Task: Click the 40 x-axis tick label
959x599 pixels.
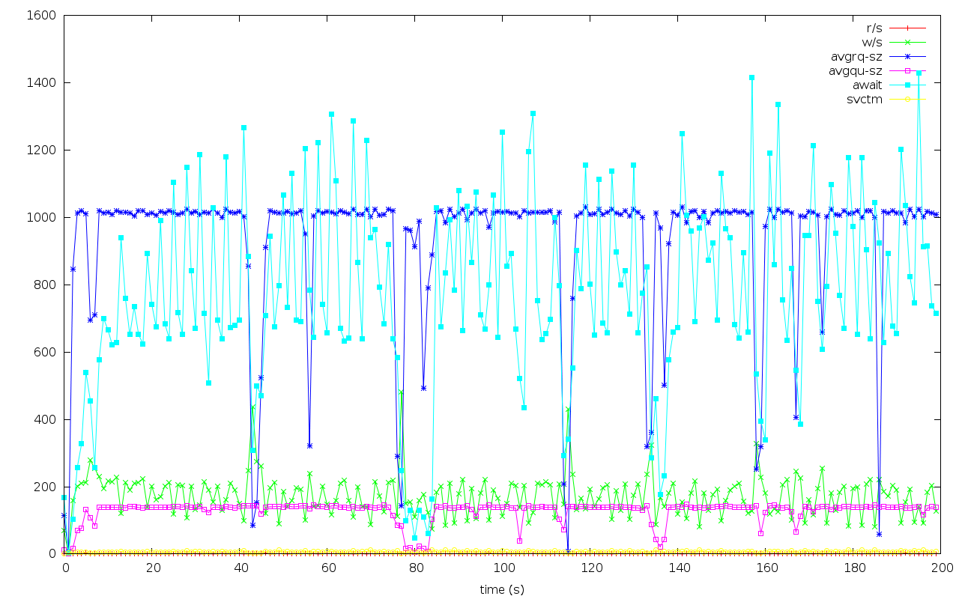Action: 240,568
